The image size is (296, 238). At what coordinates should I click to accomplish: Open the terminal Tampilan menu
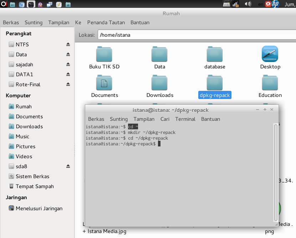(144, 119)
